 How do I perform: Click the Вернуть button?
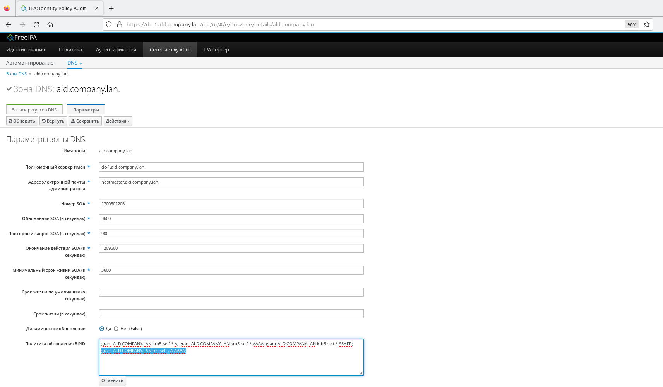(x=53, y=121)
